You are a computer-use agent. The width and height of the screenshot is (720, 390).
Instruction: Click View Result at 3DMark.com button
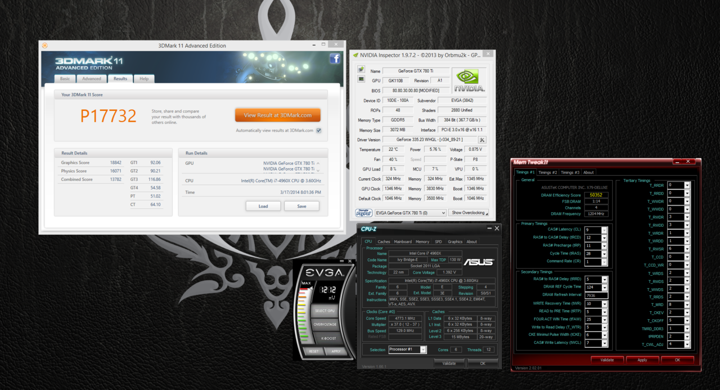click(278, 115)
